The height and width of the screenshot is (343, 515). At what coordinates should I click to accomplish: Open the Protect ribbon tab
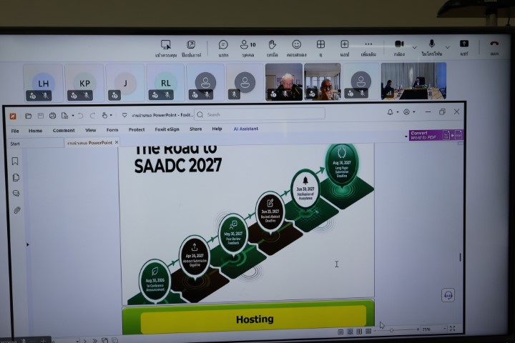point(136,129)
